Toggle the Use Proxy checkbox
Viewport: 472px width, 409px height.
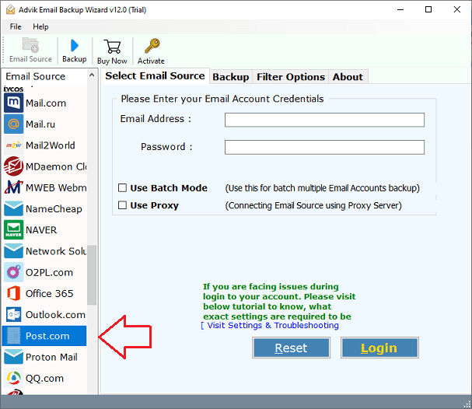coord(123,206)
